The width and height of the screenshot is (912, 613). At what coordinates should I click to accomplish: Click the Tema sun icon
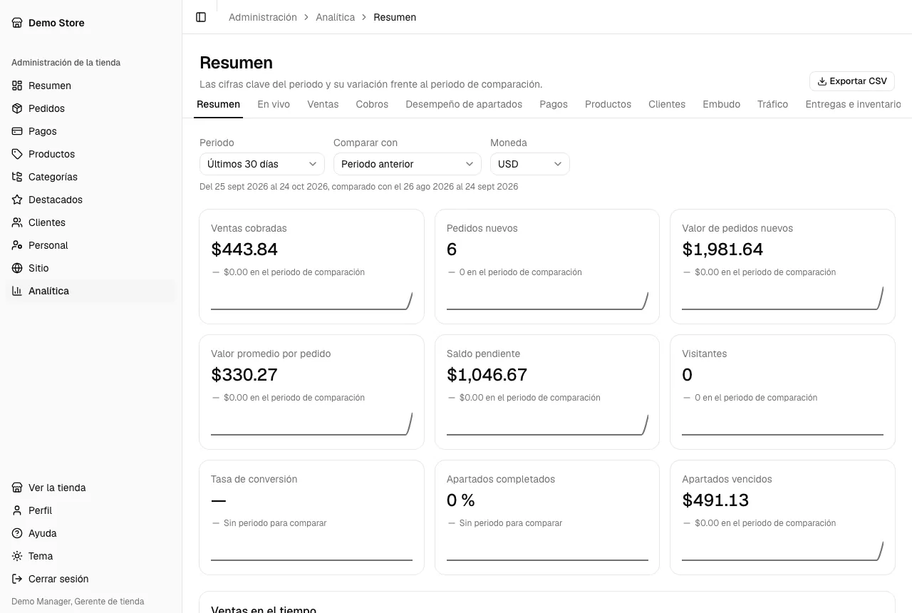[x=17, y=556]
